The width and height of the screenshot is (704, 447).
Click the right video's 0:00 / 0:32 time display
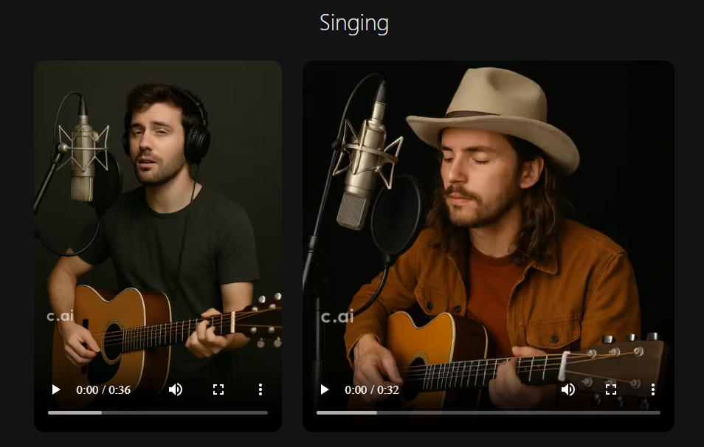tap(372, 390)
